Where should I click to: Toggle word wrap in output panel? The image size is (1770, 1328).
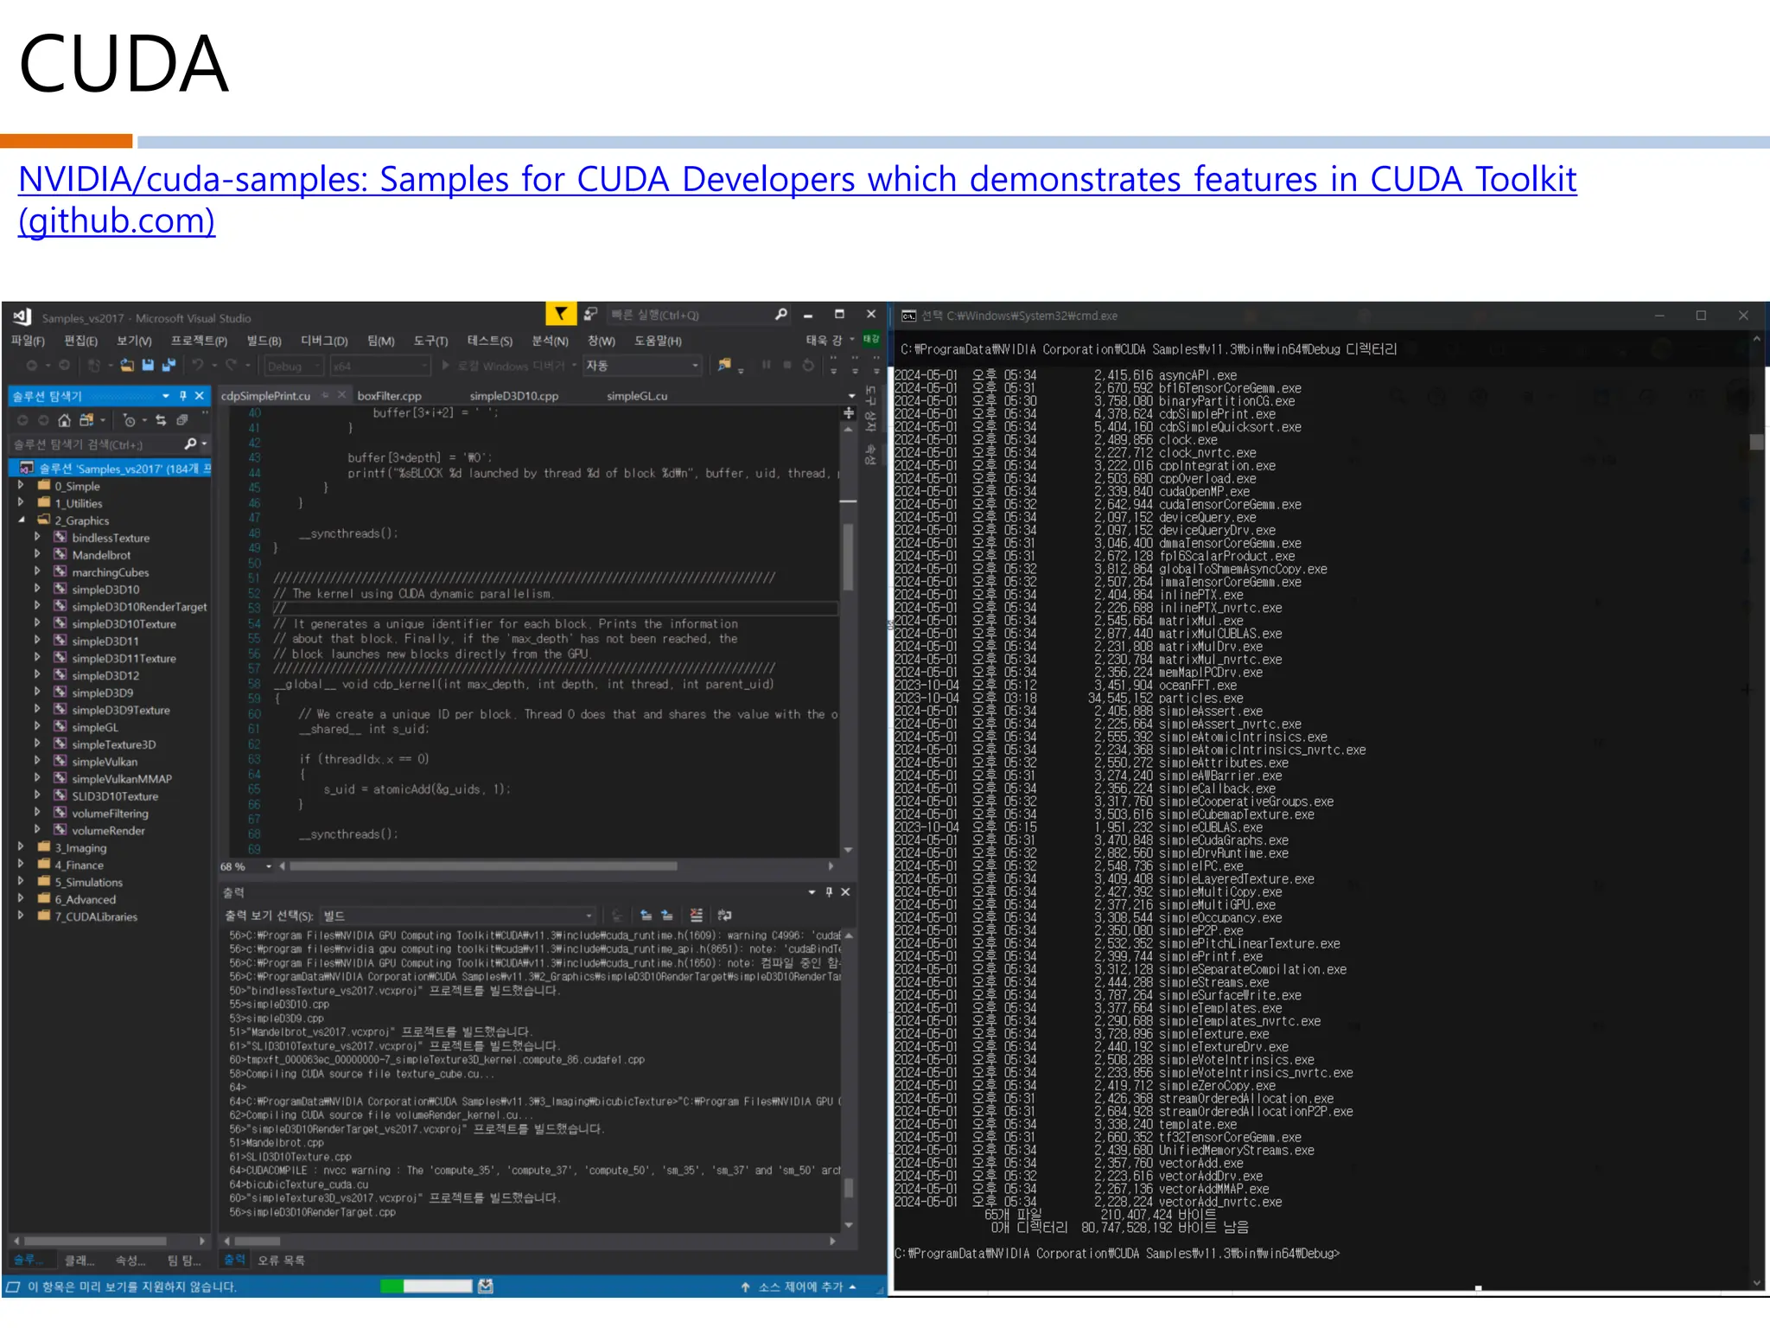click(725, 915)
